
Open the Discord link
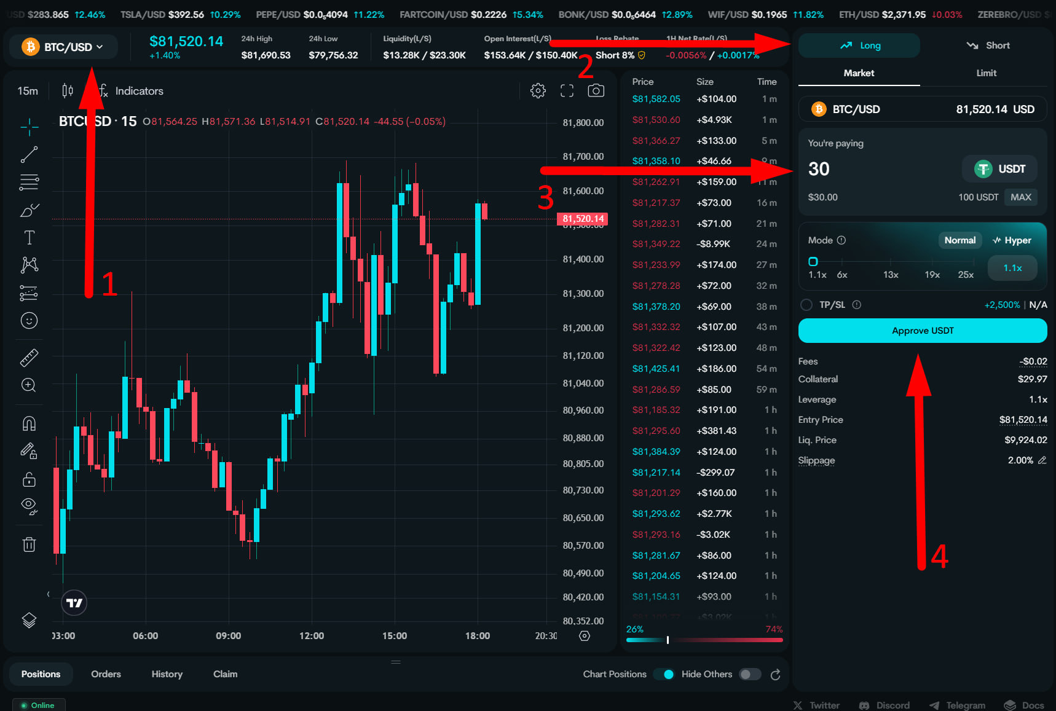pyautogui.click(x=884, y=705)
